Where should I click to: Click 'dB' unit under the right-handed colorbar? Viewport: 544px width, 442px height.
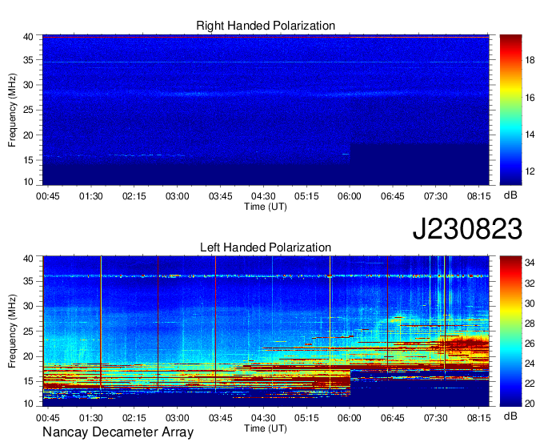[x=510, y=195]
